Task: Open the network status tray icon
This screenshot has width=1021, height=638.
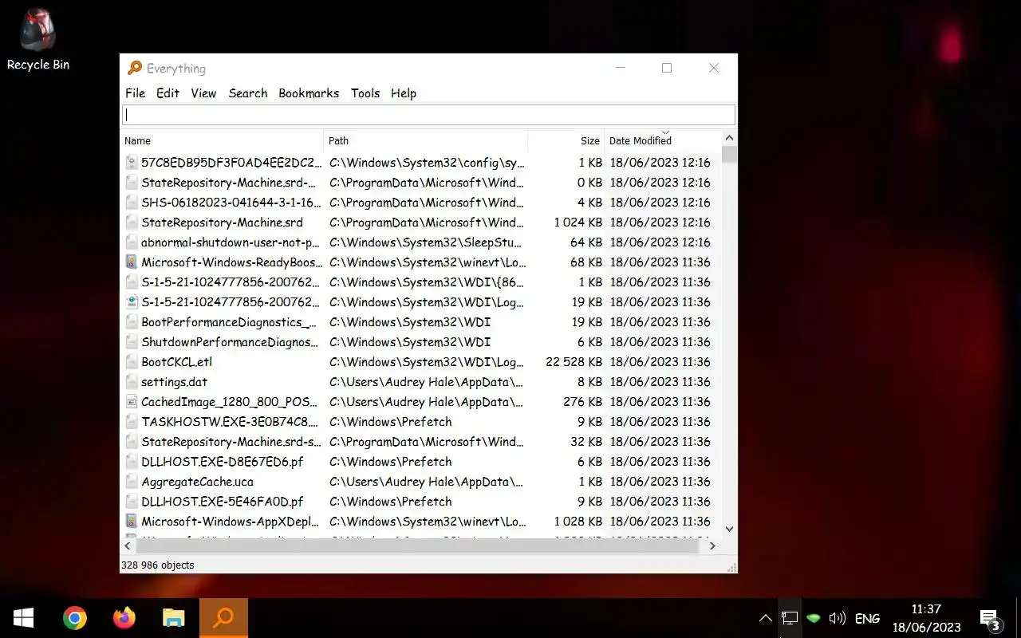Action: (x=790, y=618)
